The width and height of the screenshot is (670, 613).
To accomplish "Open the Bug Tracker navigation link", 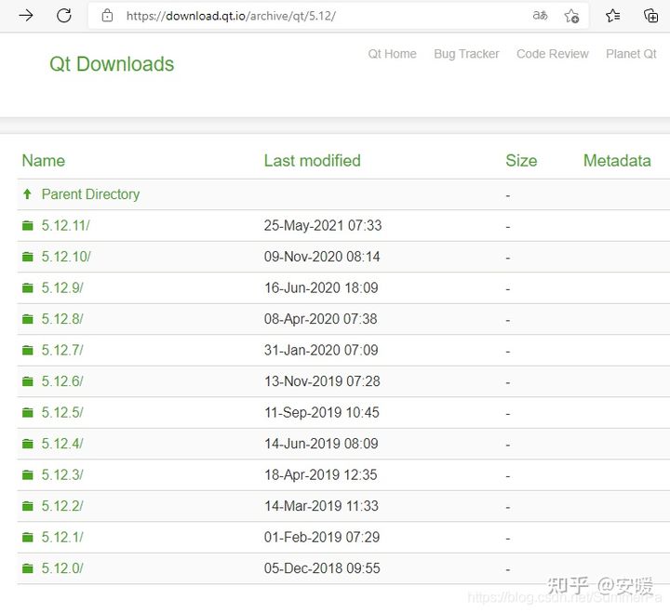I will 466,54.
